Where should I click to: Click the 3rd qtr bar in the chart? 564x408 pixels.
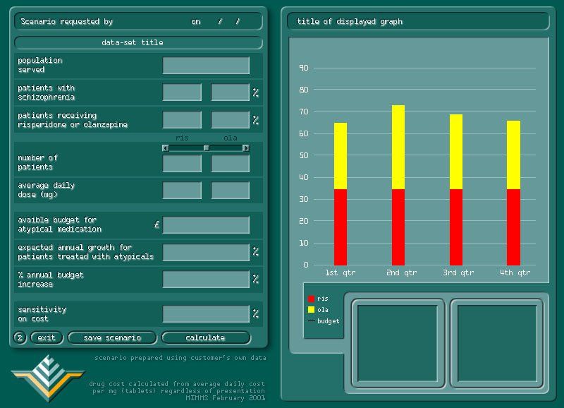[456, 190]
